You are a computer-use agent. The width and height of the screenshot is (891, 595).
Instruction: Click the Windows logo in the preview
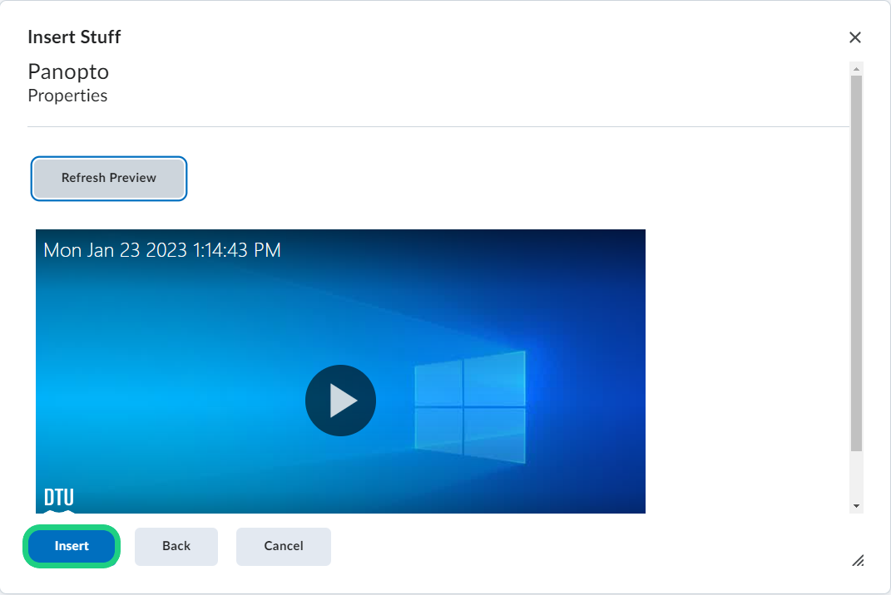click(x=470, y=406)
